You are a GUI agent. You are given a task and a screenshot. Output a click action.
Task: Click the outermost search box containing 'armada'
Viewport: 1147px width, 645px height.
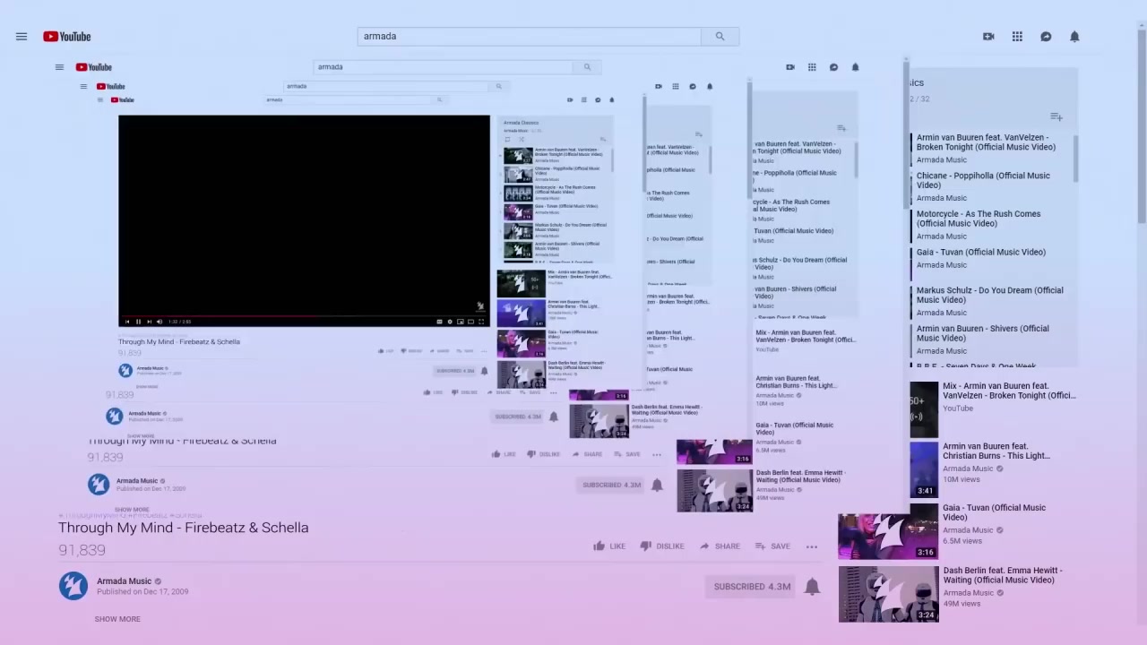point(530,37)
